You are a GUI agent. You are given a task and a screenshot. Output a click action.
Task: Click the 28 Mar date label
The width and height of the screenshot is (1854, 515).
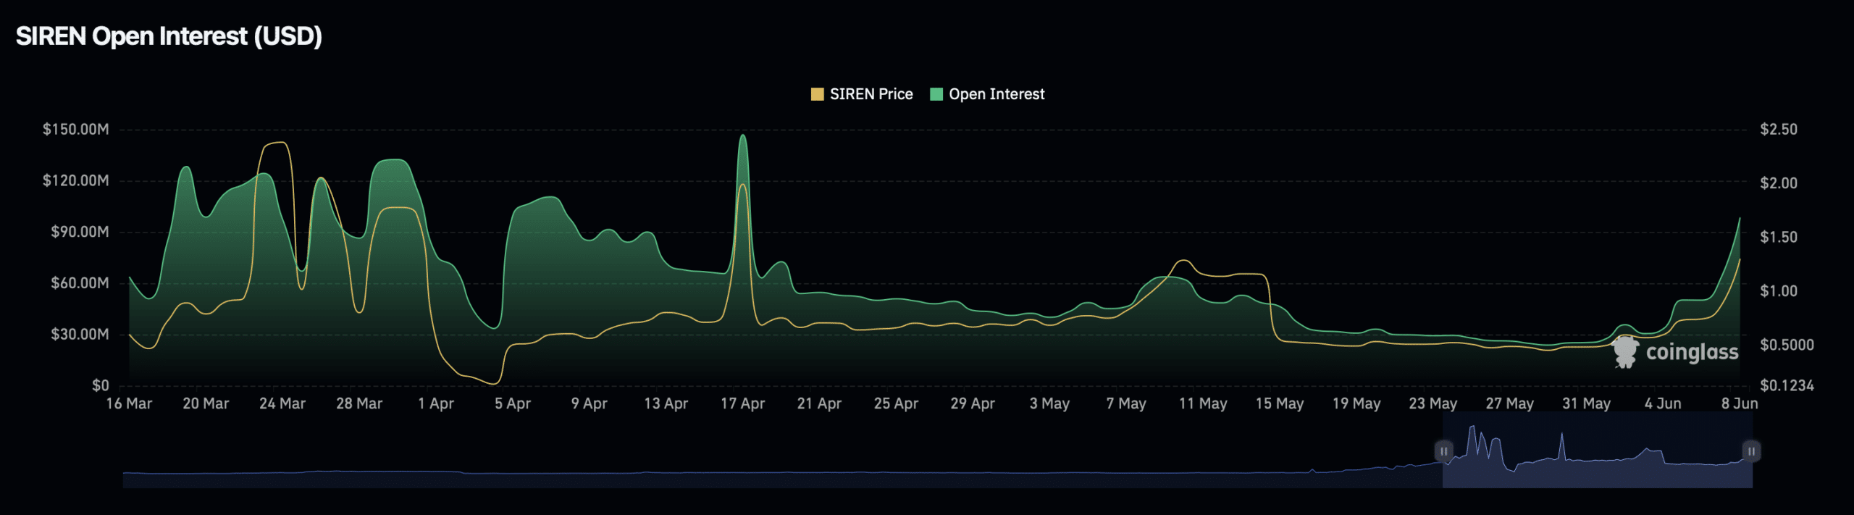359,403
